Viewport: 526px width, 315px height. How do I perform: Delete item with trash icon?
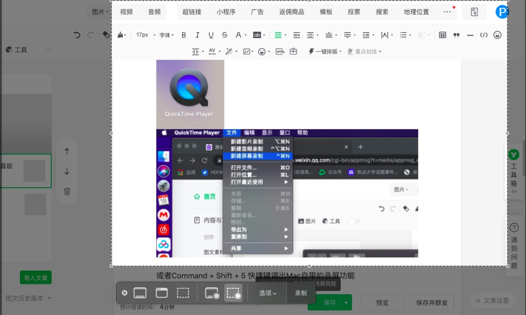click(x=67, y=191)
